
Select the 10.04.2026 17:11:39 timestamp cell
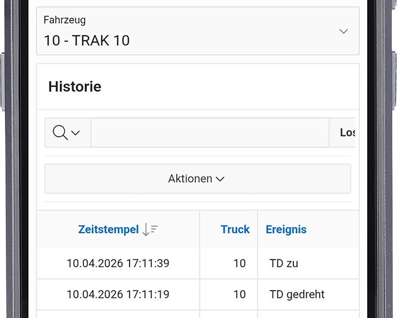point(118,263)
